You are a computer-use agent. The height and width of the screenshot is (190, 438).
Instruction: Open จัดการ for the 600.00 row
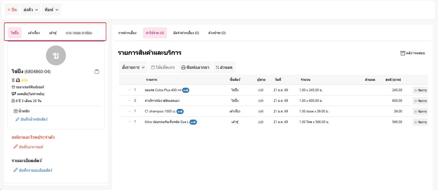pos(420,101)
